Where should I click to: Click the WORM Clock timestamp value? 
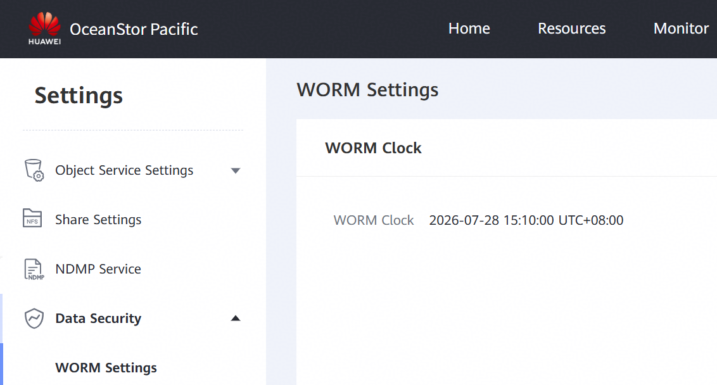tap(526, 220)
